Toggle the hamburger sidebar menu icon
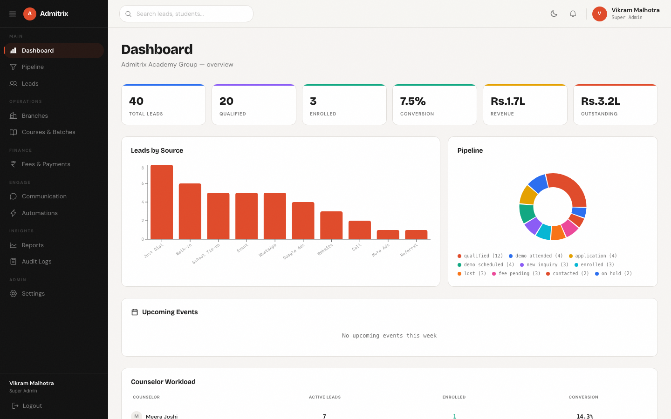The image size is (671, 419). point(13,14)
